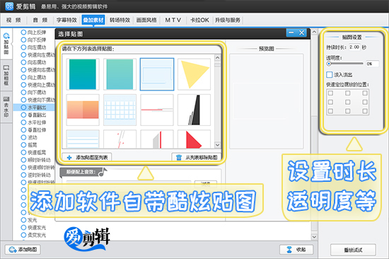Tick the center position box in placement grid
389x259 pixels.
coord(347,102)
